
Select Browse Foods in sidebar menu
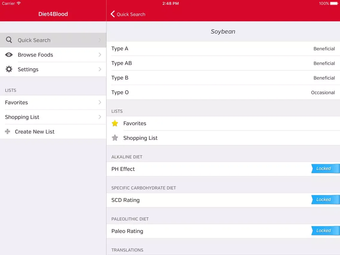coord(53,55)
